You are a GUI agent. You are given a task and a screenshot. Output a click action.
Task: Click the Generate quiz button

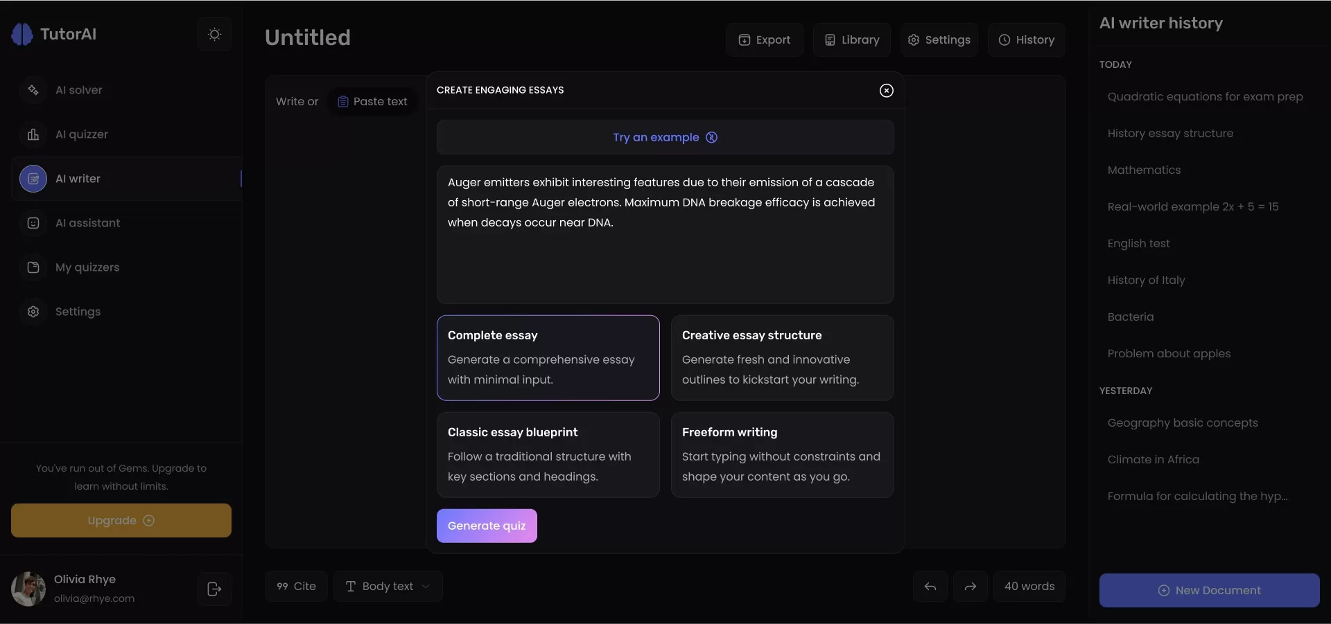pos(487,526)
